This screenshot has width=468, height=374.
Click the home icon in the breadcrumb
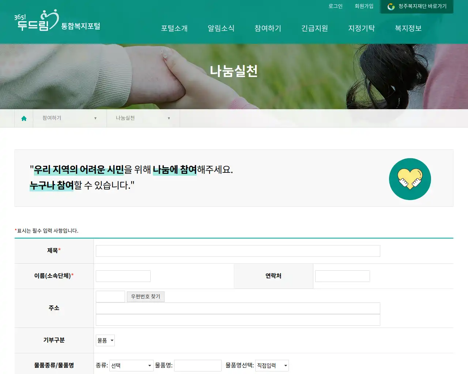24,118
